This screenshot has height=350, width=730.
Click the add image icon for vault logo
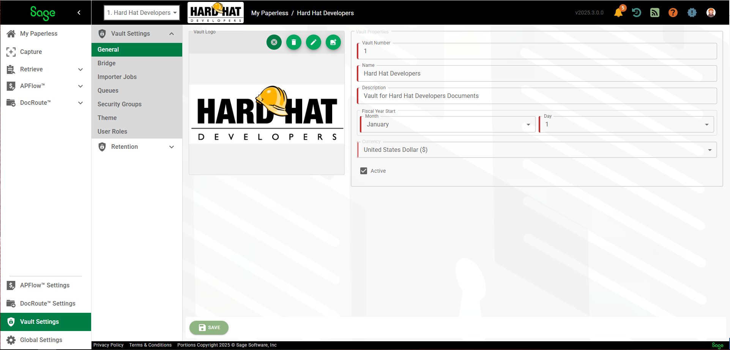tap(333, 42)
